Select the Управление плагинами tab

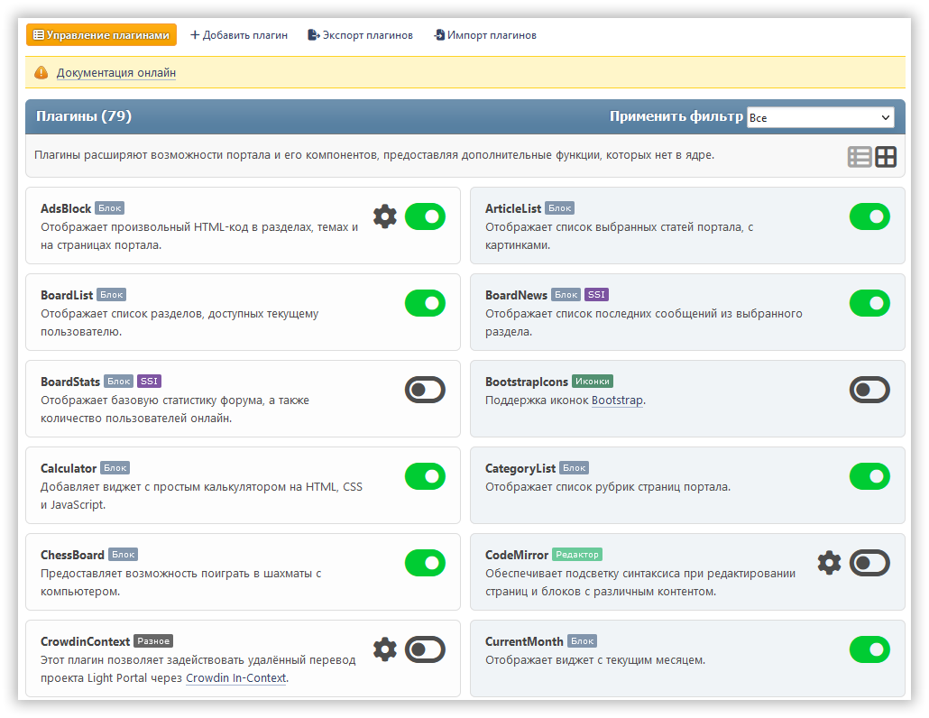pyautogui.click(x=101, y=35)
